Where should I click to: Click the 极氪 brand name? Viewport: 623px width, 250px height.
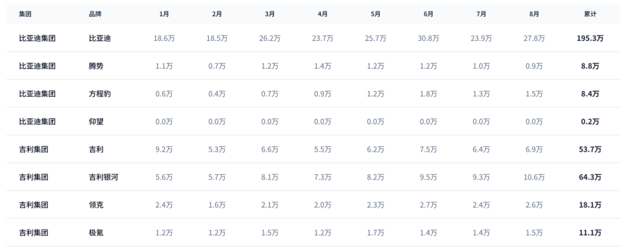[x=96, y=233]
